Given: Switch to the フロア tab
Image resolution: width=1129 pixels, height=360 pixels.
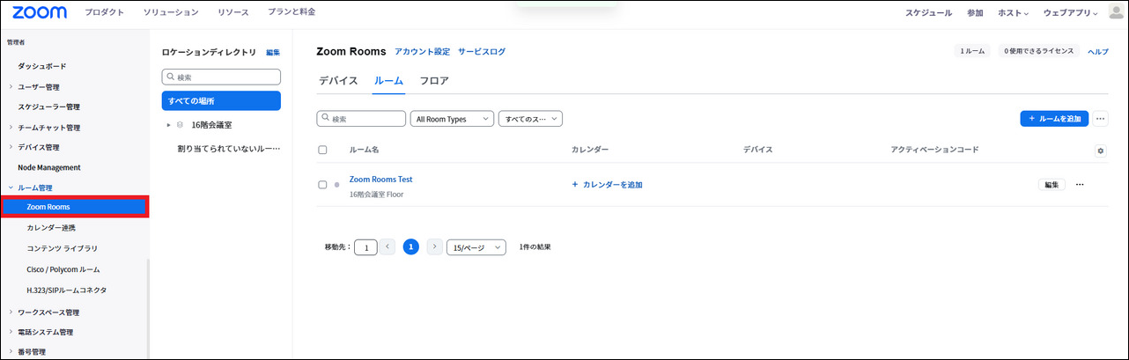Looking at the screenshot, I should click(434, 81).
